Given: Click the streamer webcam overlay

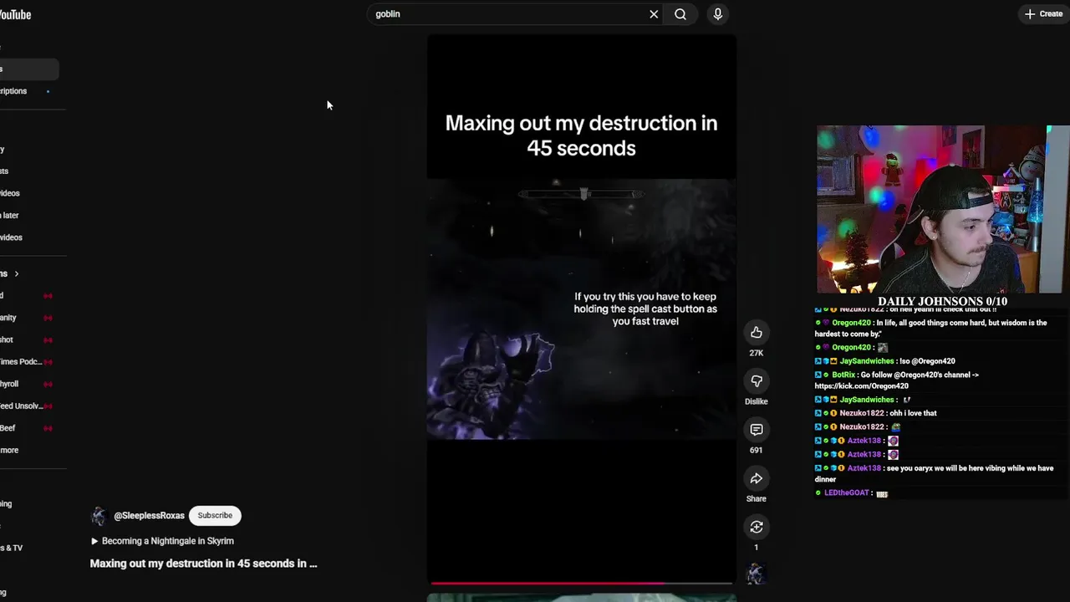Looking at the screenshot, I should [943, 209].
